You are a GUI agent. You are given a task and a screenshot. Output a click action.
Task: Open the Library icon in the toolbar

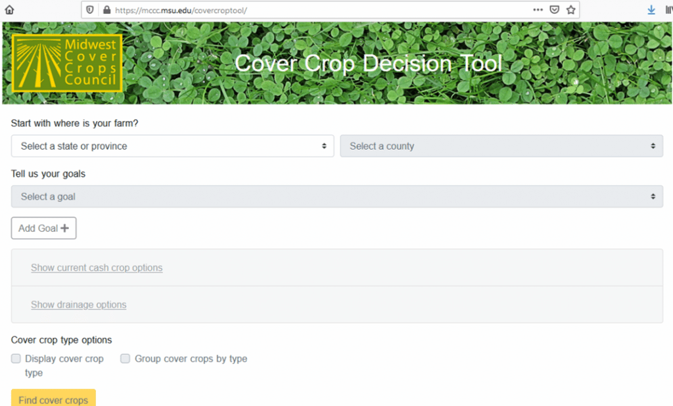(x=668, y=10)
